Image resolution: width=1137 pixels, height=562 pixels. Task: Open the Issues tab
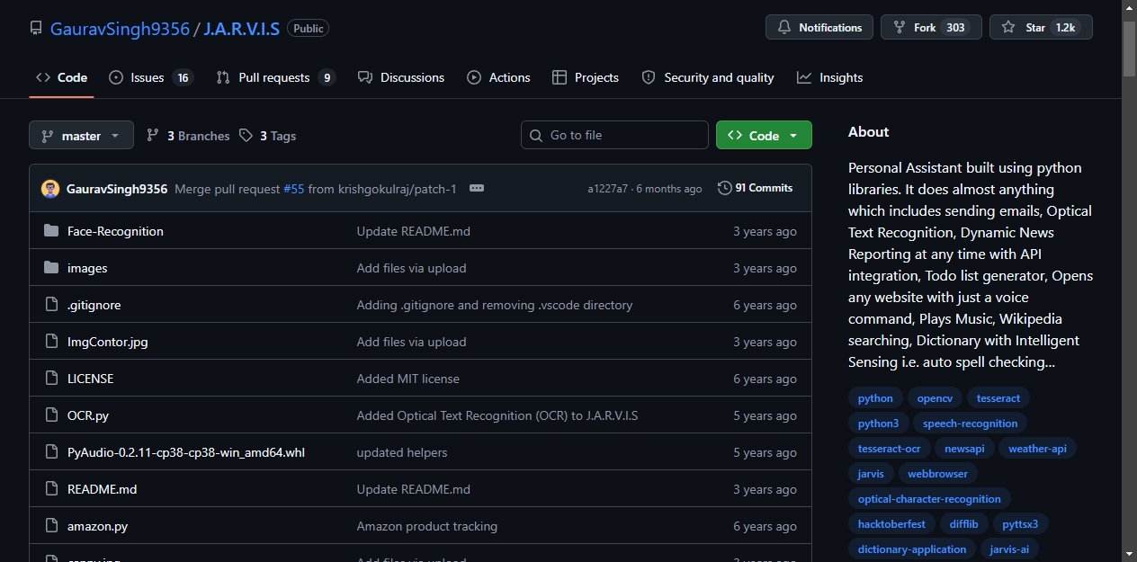(x=151, y=77)
